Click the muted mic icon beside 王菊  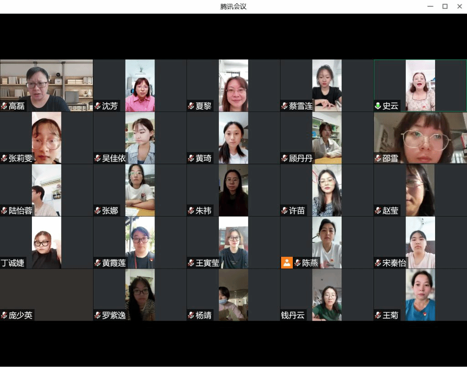click(378, 315)
